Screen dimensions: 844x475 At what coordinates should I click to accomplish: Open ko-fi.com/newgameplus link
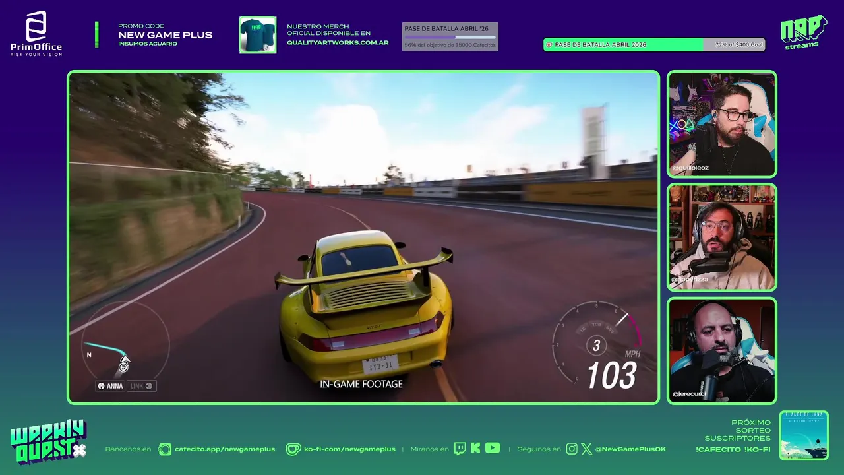(x=349, y=449)
